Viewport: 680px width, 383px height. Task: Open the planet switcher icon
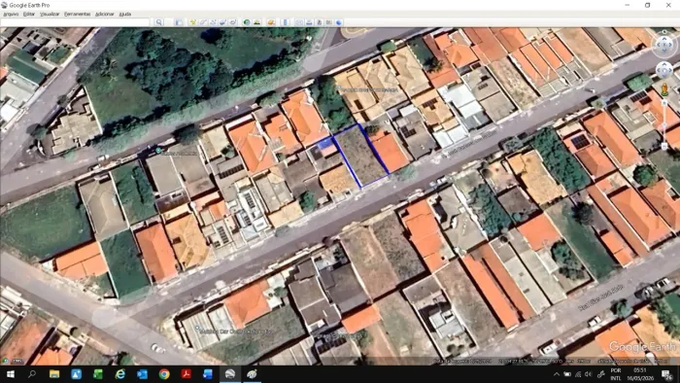point(271,22)
